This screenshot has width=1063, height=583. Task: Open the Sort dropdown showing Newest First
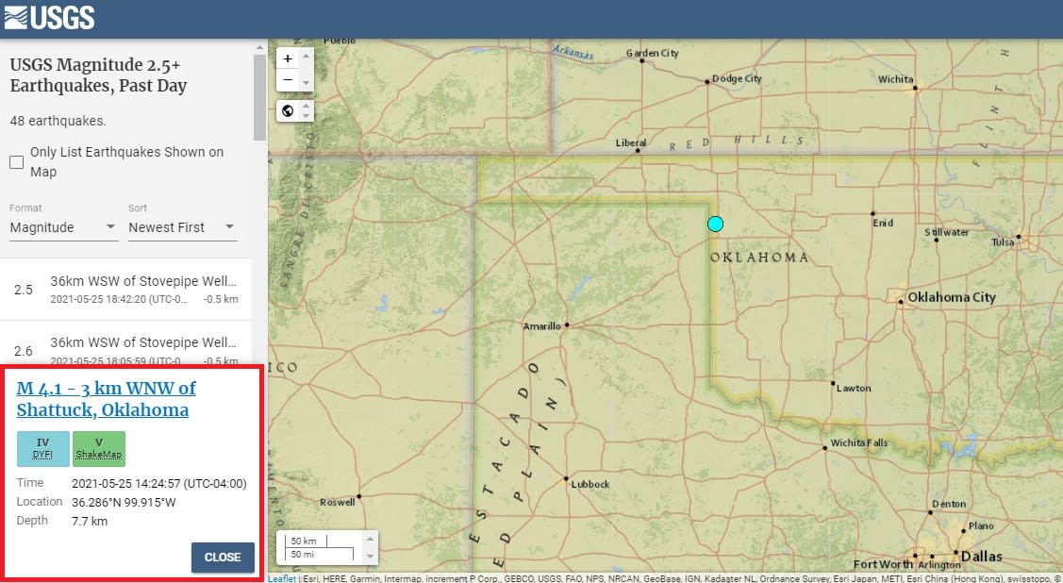coord(182,227)
